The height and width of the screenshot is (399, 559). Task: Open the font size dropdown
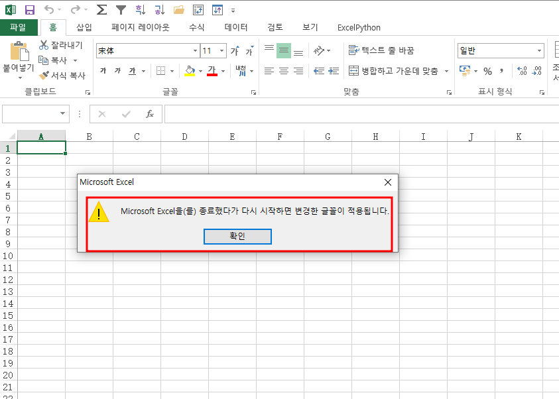coord(221,51)
